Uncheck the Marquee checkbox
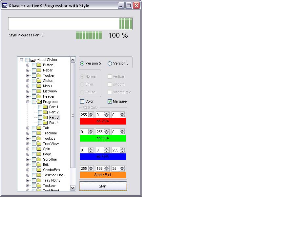The height and width of the screenshot is (235, 294). pyautogui.click(x=110, y=102)
